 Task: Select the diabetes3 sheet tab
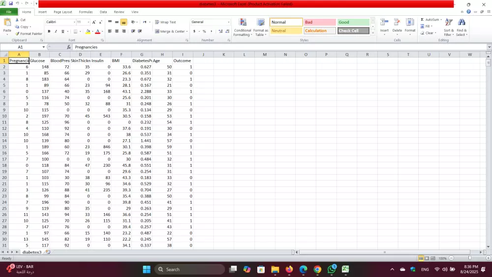pyautogui.click(x=31, y=252)
